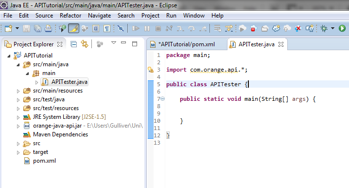Toggle Show Whitespace Characters pilcrow icon

[x=107, y=28]
